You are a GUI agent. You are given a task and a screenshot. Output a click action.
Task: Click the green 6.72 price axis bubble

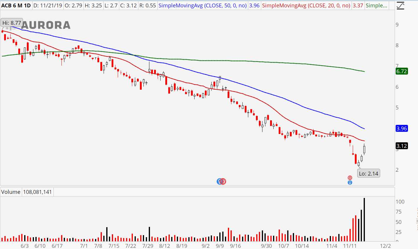tap(401, 71)
